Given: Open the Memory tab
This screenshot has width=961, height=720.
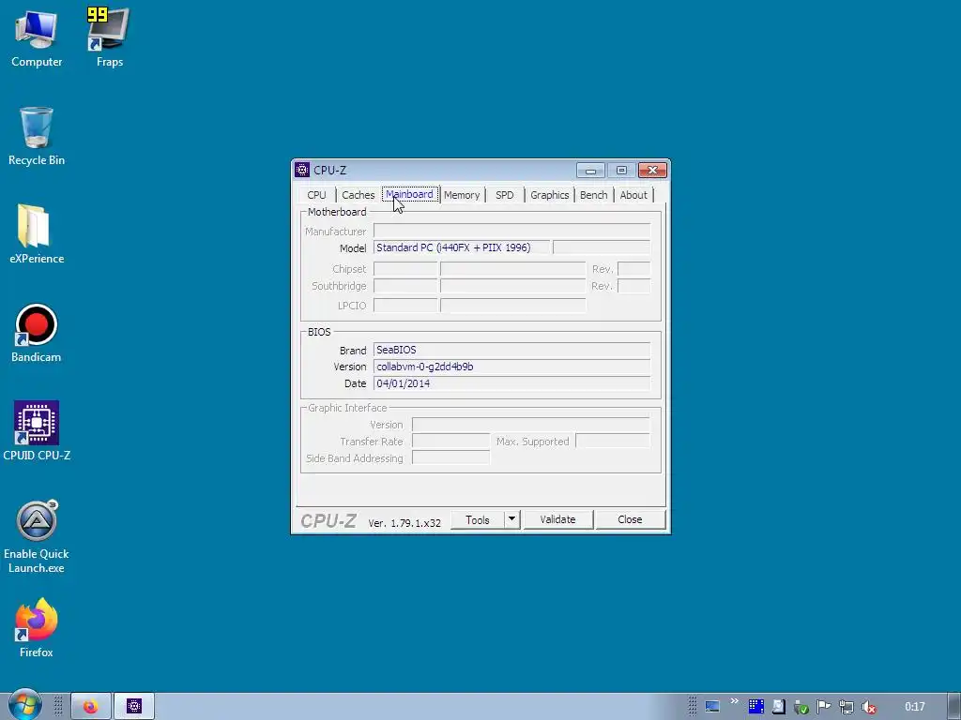Looking at the screenshot, I should tap(462, 195).
